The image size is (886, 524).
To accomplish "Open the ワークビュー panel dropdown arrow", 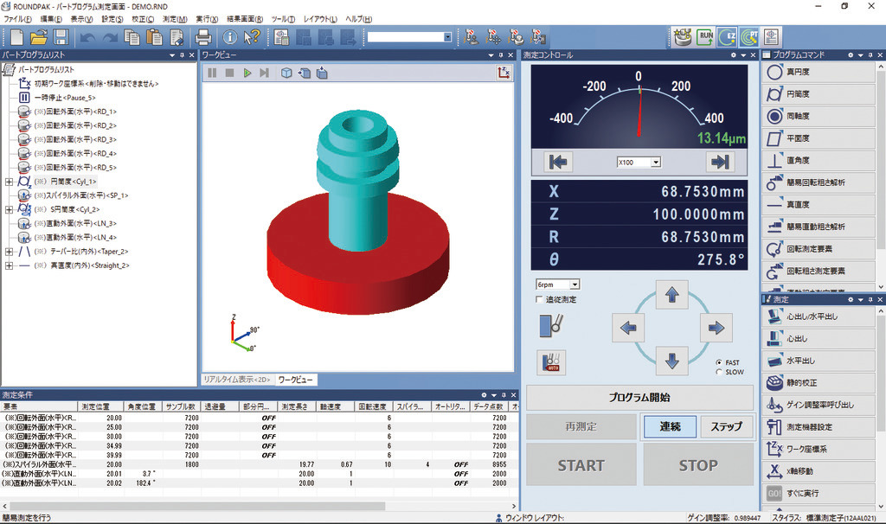I will point(491,55).
